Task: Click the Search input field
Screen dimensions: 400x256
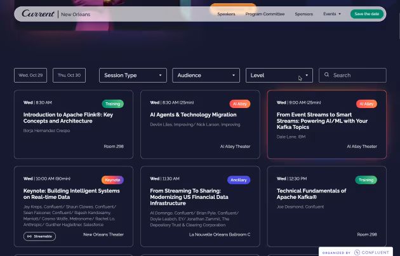Action: [x=352, y=76]
